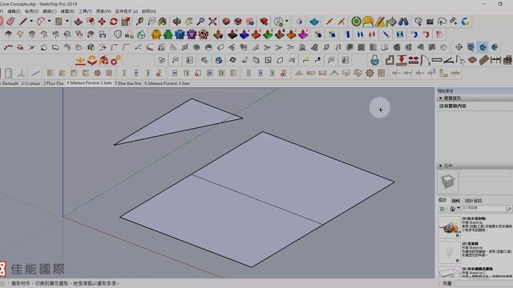
Task: Click the signed-in user account icon
Action: click(278, 22)
